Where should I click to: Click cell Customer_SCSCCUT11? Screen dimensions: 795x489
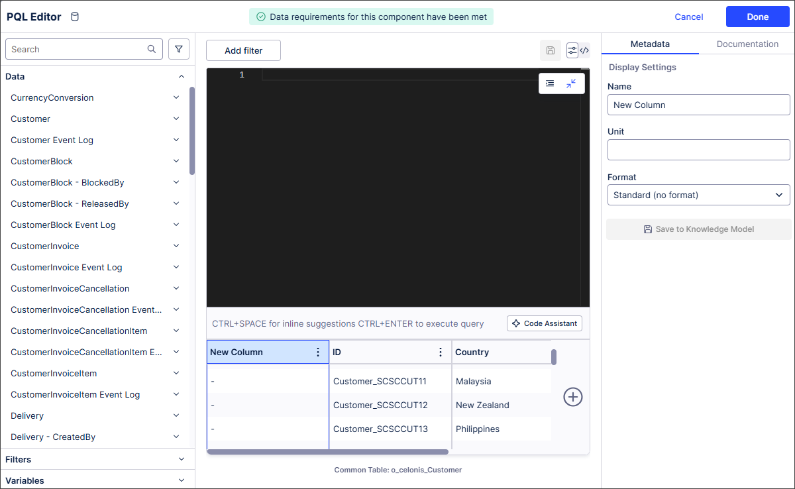[x=390, y=381]
